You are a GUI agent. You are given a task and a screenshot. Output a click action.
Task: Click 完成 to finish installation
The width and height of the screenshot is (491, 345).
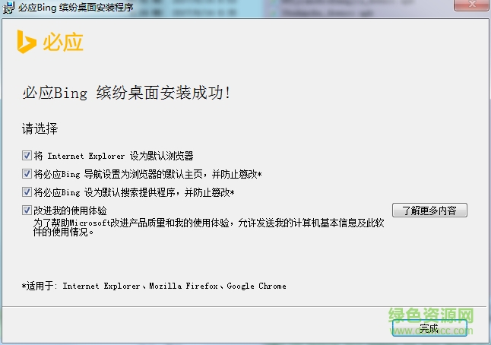[x=429, y=328]
